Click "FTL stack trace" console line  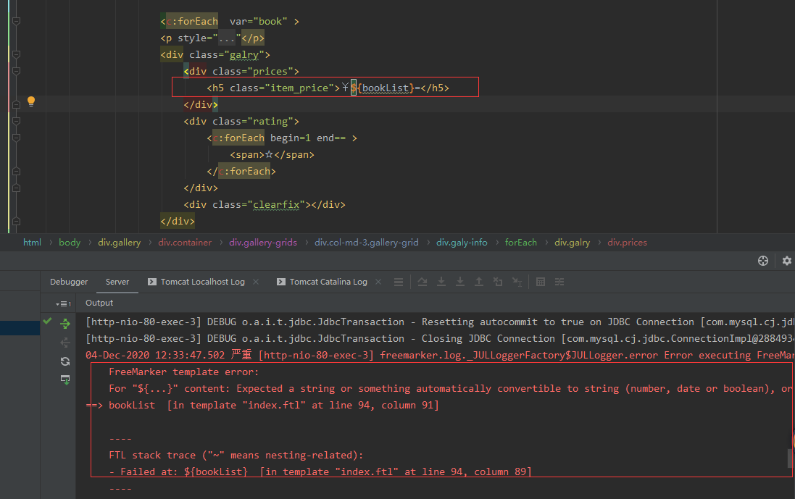236,455
